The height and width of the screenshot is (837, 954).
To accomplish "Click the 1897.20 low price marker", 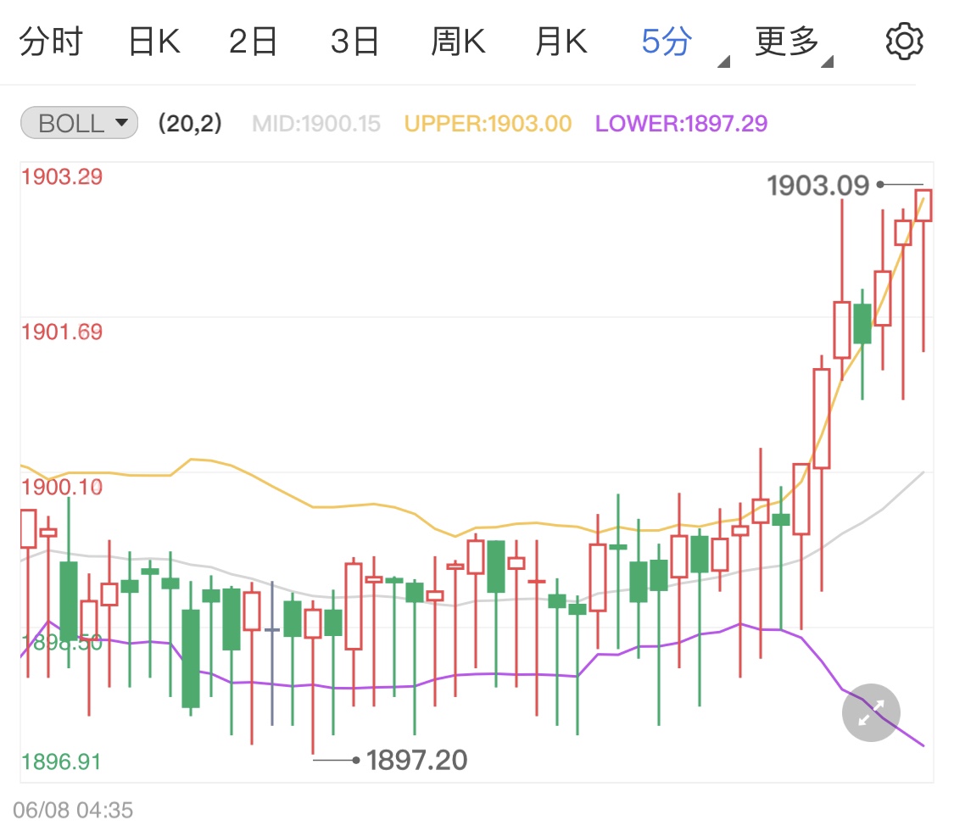I will [x=416, y=760].
